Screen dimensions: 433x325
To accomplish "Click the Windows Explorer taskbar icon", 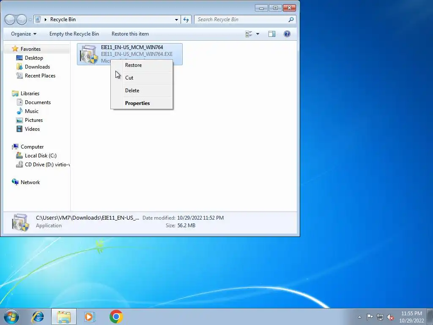I will point(64,317).
